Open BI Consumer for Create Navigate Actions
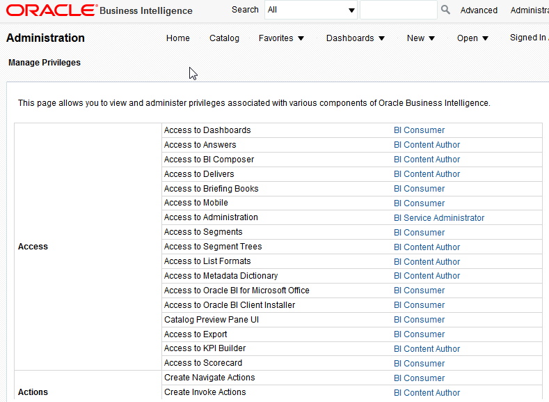 [x=419, y=378]
